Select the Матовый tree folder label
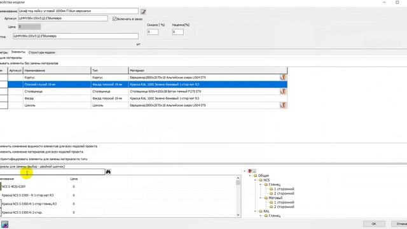This screenshot has height=229, width=407. click(275, 198)
